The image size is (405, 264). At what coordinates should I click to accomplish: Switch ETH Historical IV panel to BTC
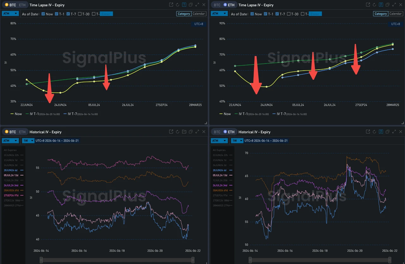tap(217, 132)
